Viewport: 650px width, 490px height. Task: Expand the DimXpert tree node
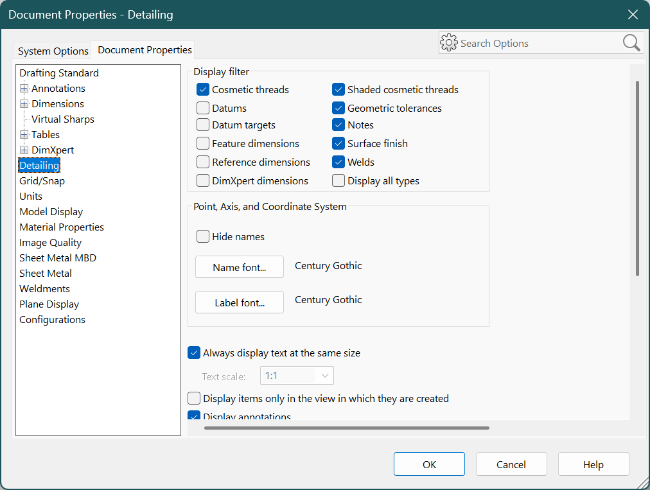[x=24, y=150]
